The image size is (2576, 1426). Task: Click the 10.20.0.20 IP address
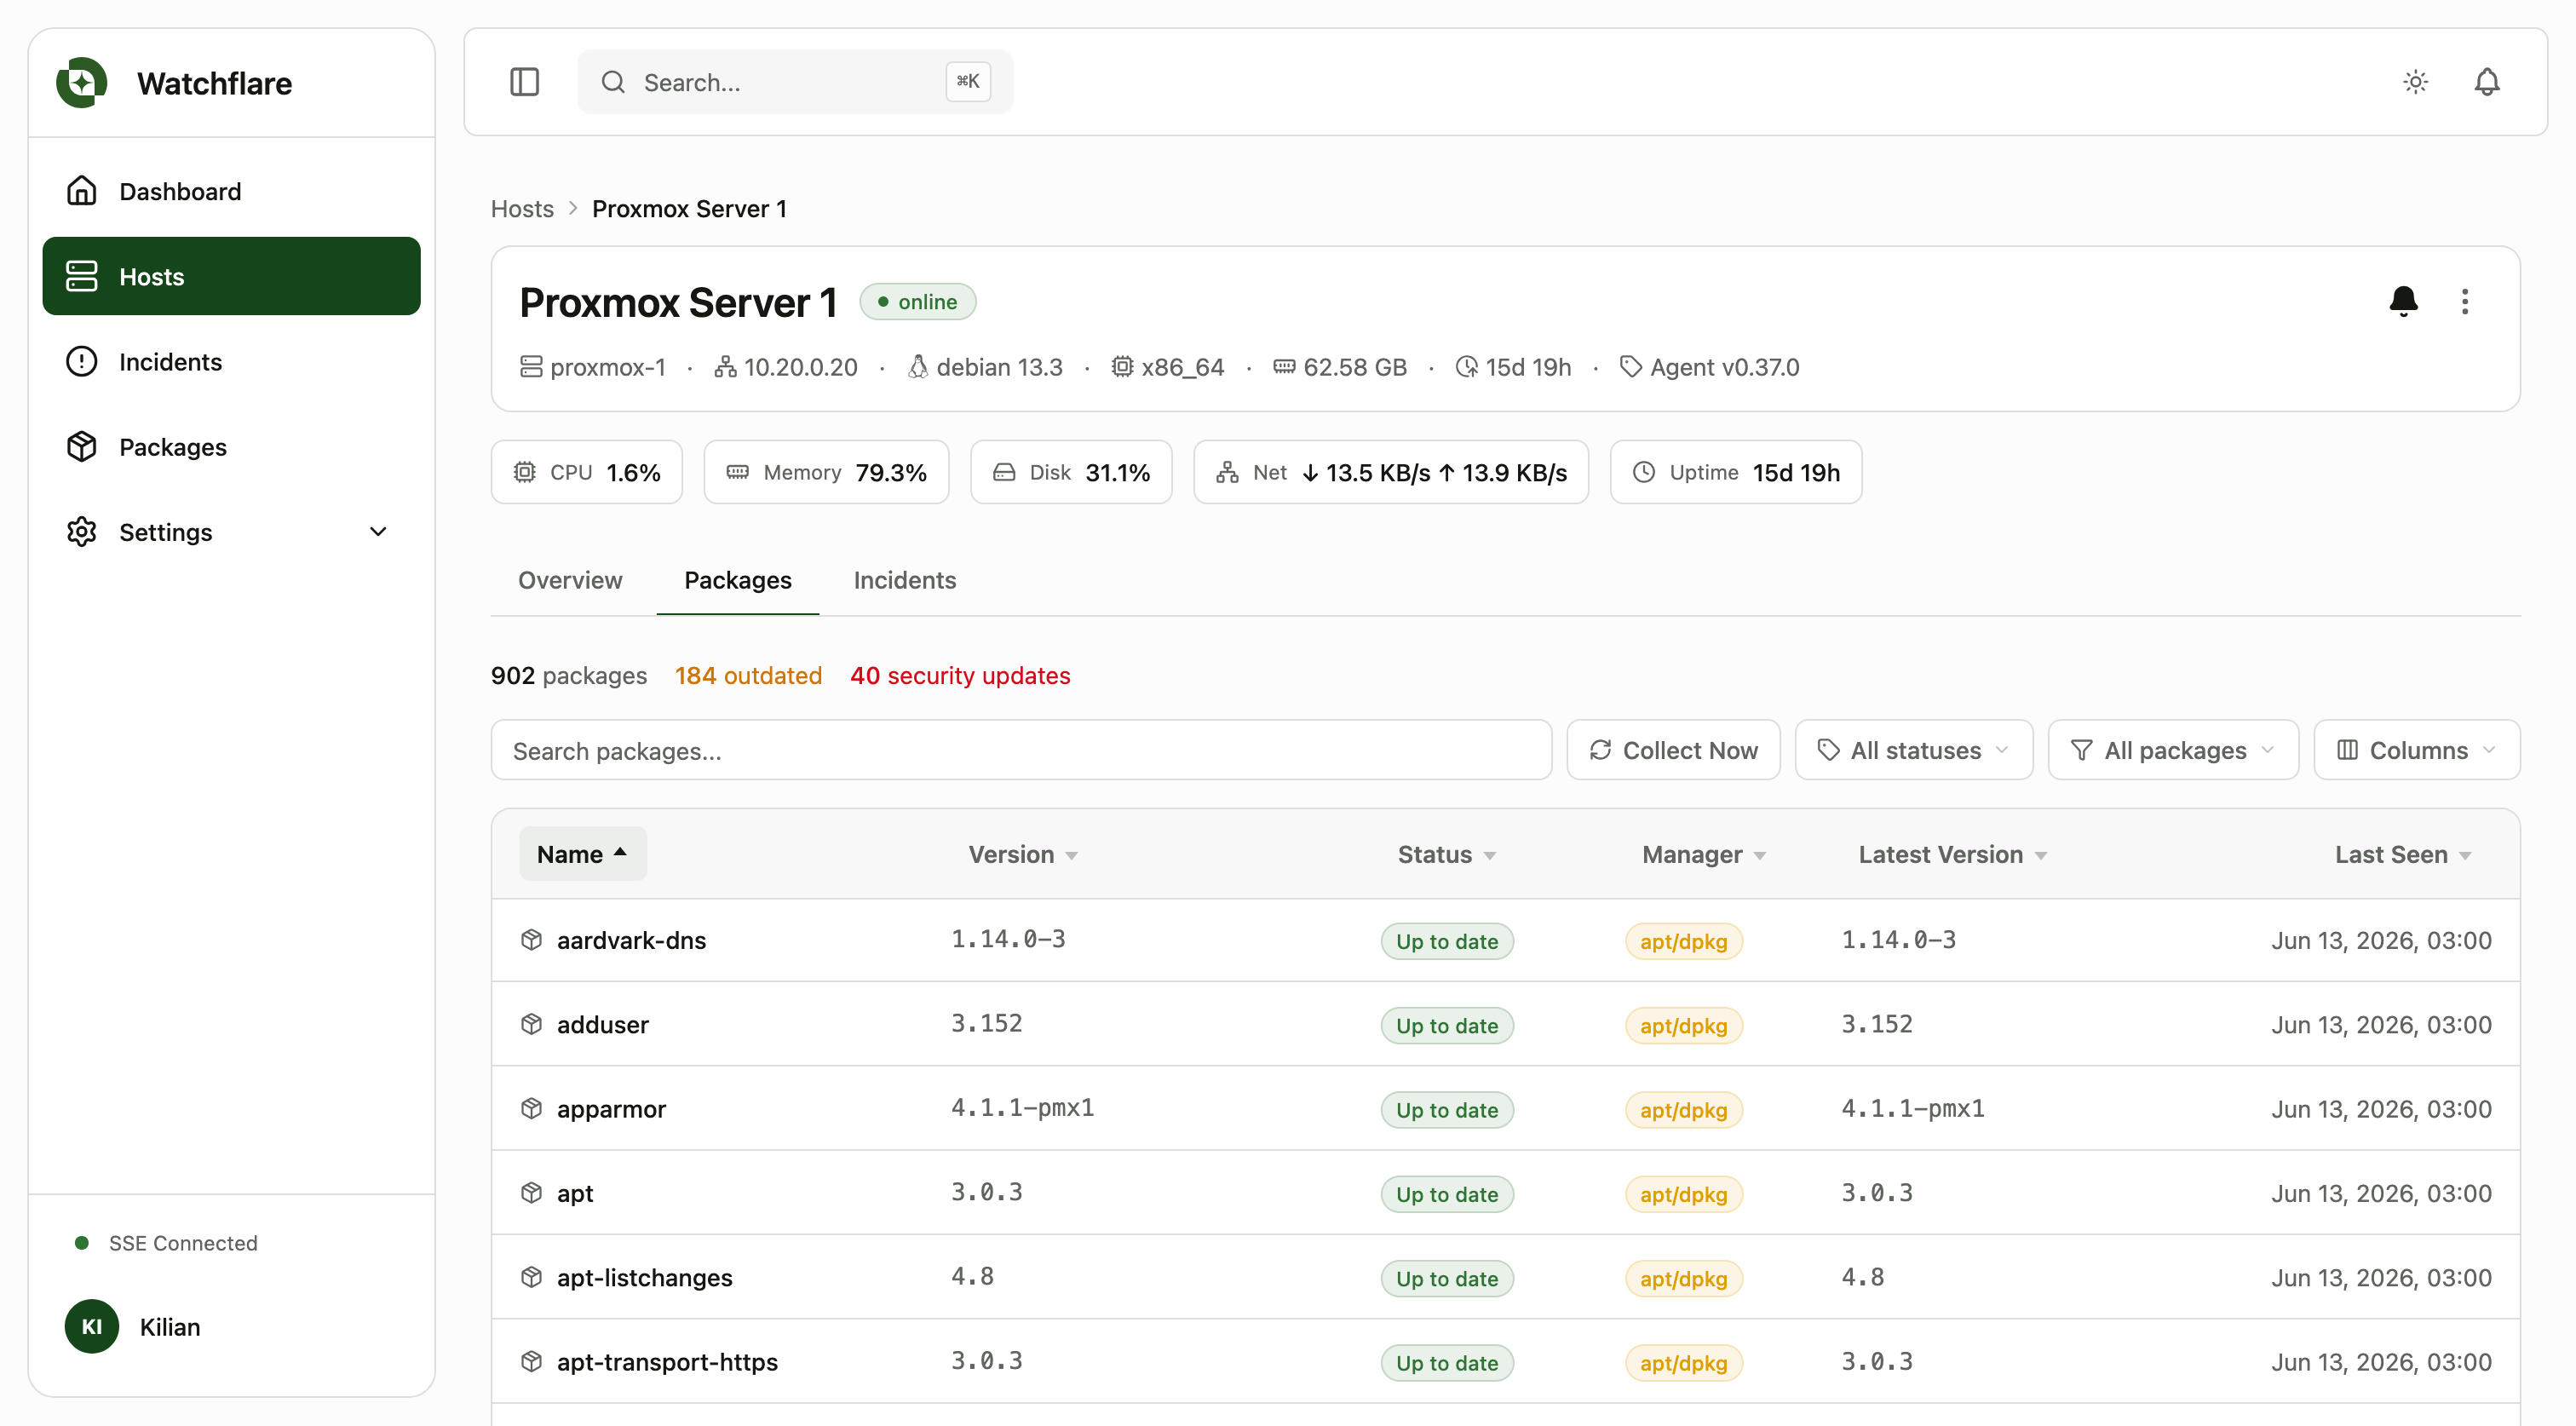800,367
